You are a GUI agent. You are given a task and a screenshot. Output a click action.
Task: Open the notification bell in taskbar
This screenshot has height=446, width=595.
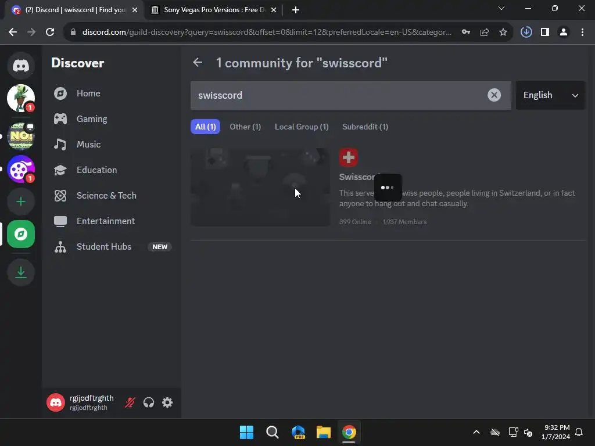click(x=579, y=432)
